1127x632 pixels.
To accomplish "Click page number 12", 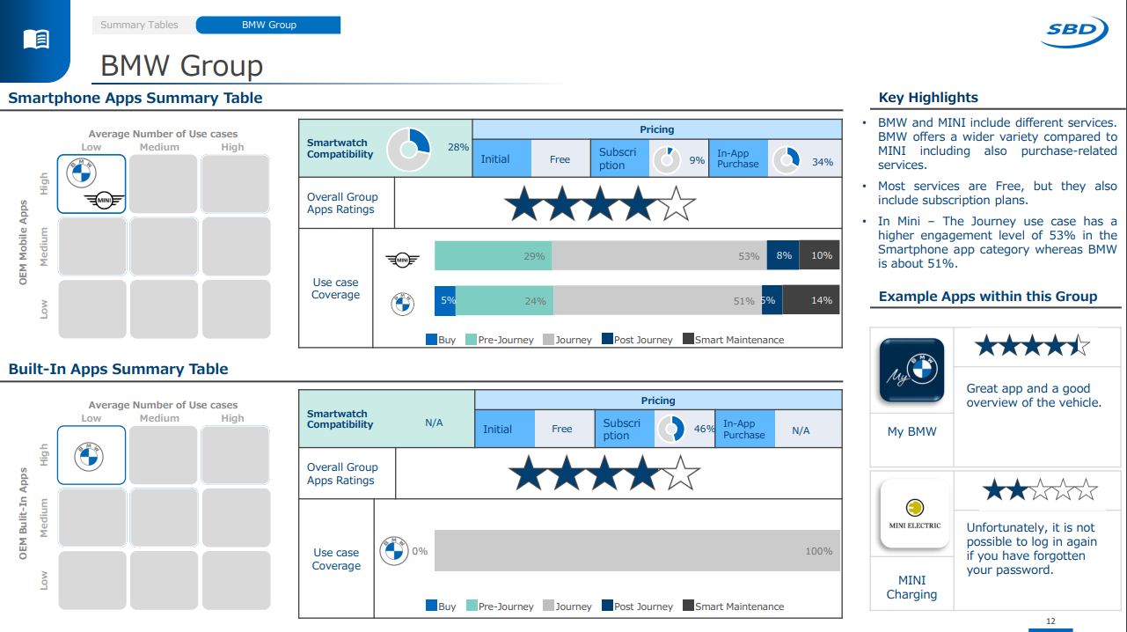I will (x=1050, y=621).
